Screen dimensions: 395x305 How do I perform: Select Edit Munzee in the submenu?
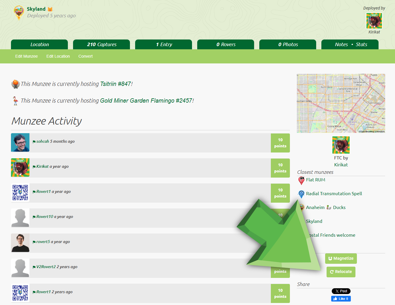27,56
